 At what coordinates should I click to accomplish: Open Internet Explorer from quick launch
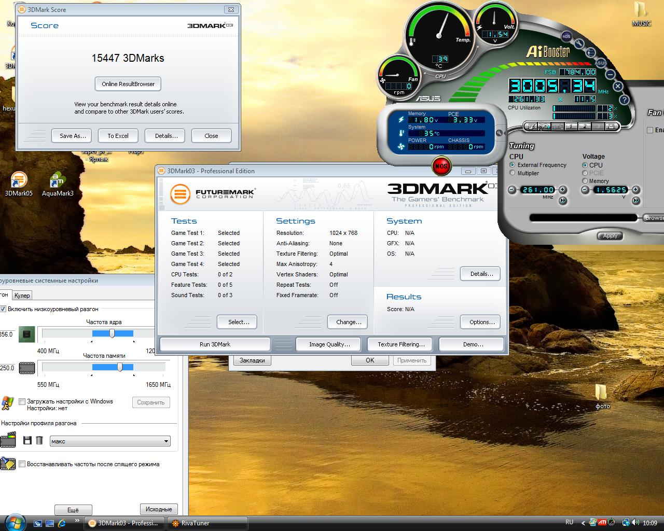point(62,523)
